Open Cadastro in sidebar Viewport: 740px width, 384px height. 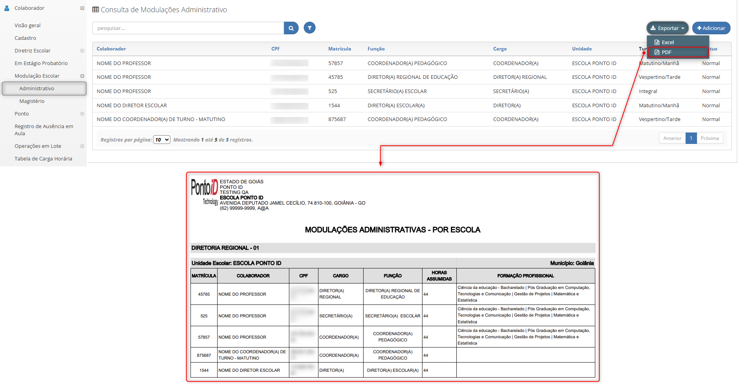[25, 38]
